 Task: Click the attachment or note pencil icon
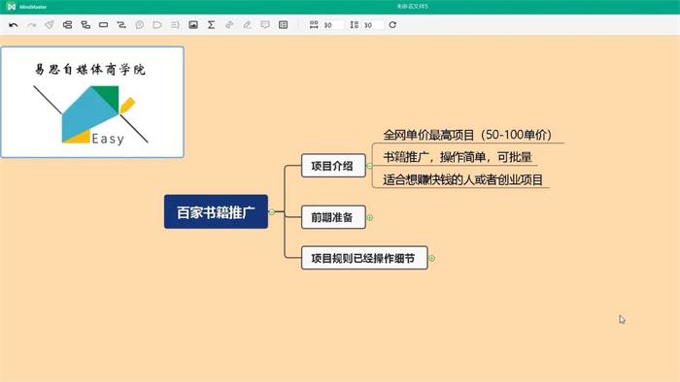click(247, 25)
